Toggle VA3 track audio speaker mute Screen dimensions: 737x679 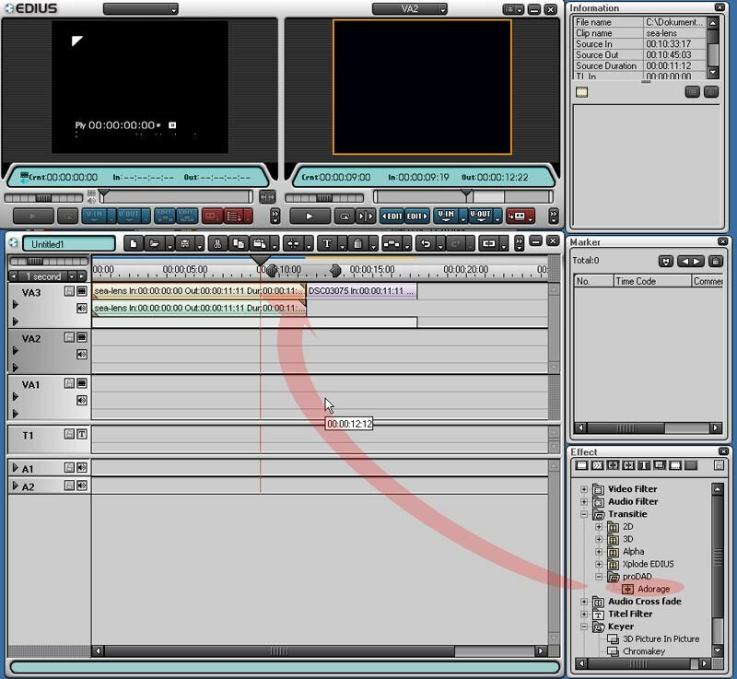click(82, 309)
